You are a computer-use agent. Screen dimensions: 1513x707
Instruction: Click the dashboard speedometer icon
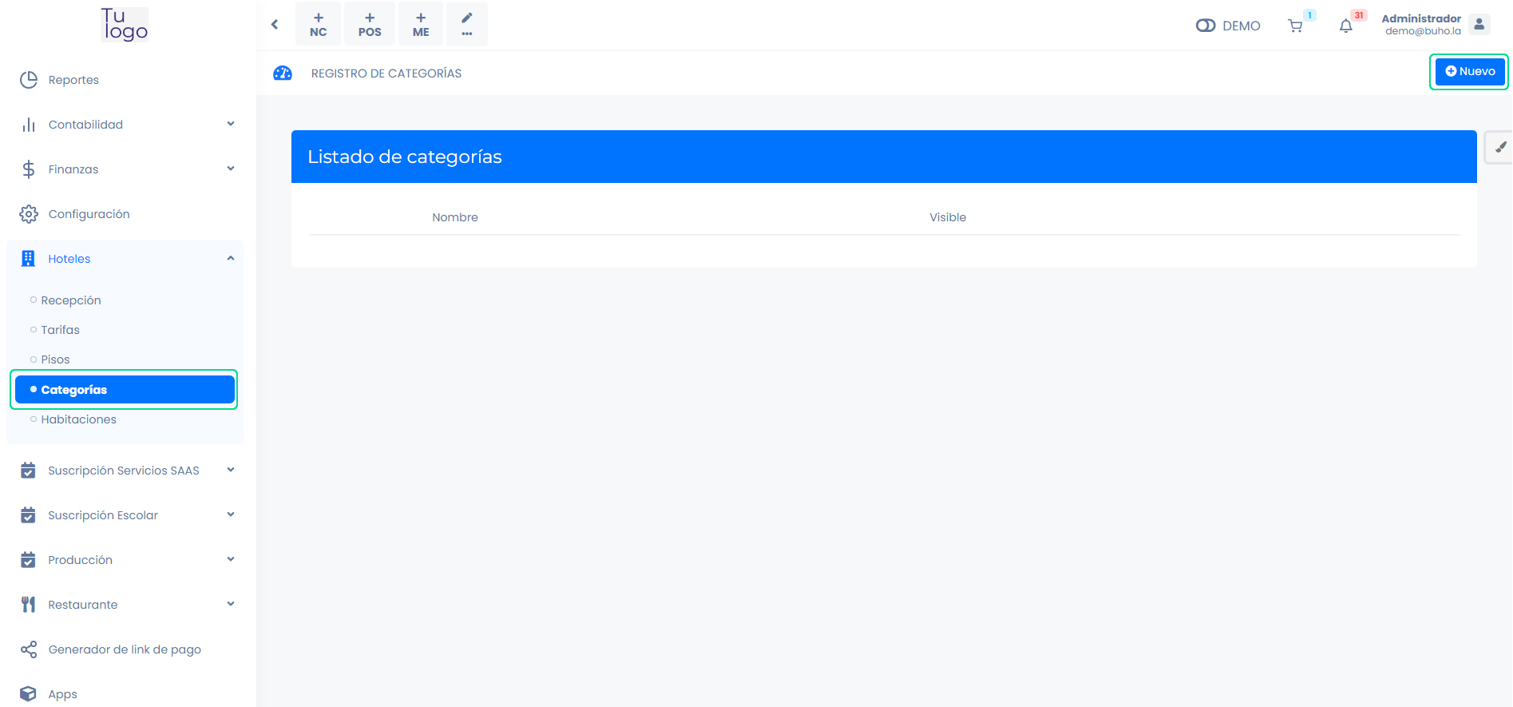pos(283,73)
